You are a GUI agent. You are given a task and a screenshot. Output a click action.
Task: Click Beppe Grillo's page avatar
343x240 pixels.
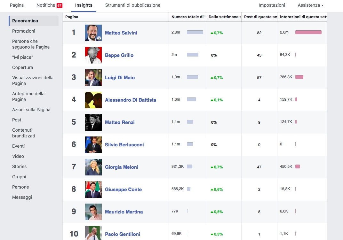click(93, 55)
